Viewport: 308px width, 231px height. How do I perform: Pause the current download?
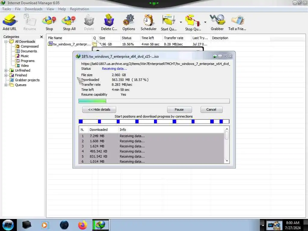pyautogui.click(x=179, y=109)
